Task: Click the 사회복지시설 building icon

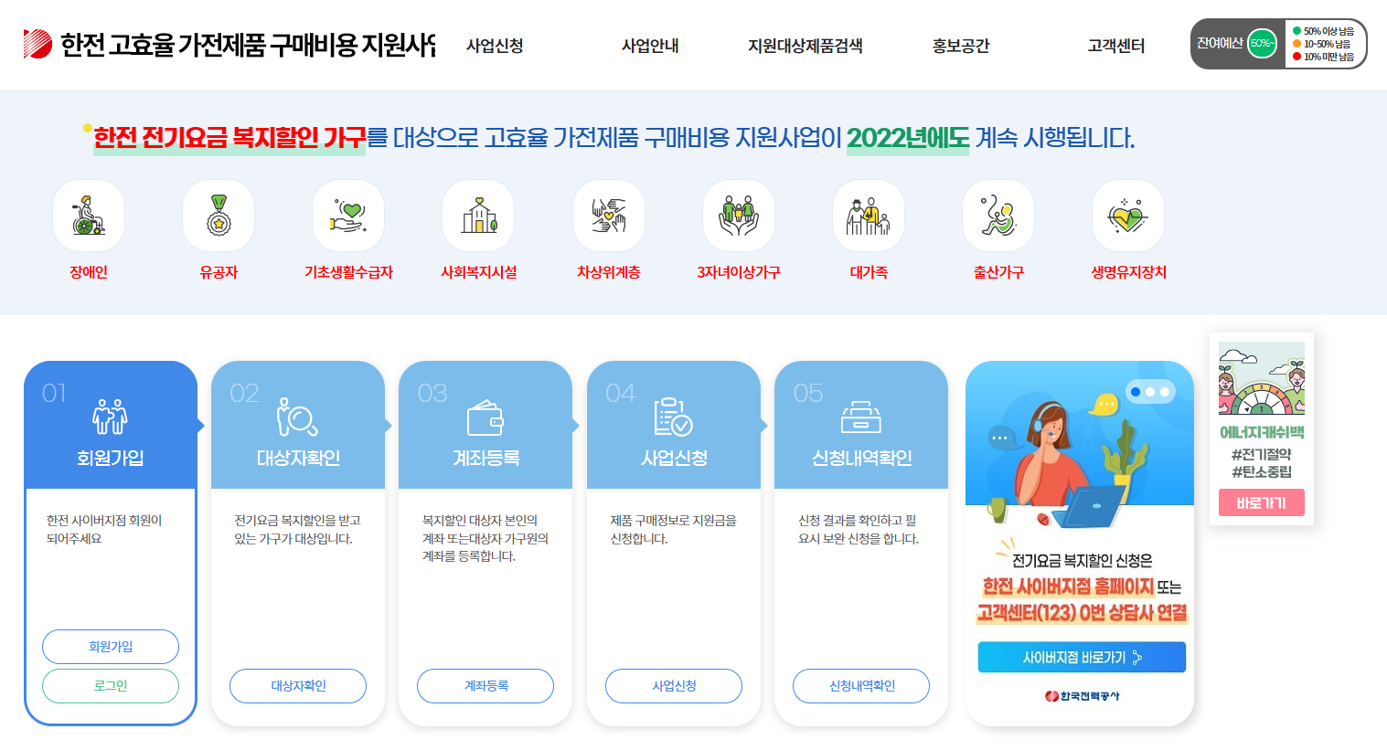Action: click(478, 216)
